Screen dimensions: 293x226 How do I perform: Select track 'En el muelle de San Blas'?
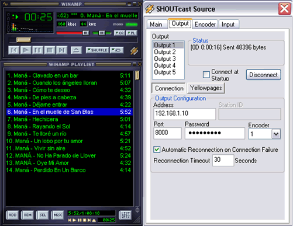click(69, 112)
